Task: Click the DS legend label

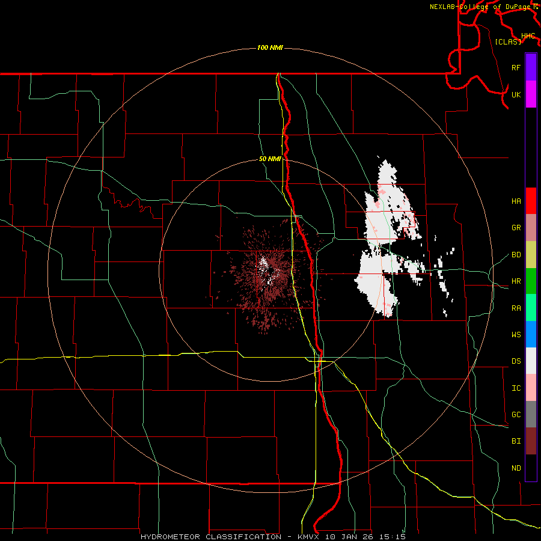Action: tap(516, 361)
